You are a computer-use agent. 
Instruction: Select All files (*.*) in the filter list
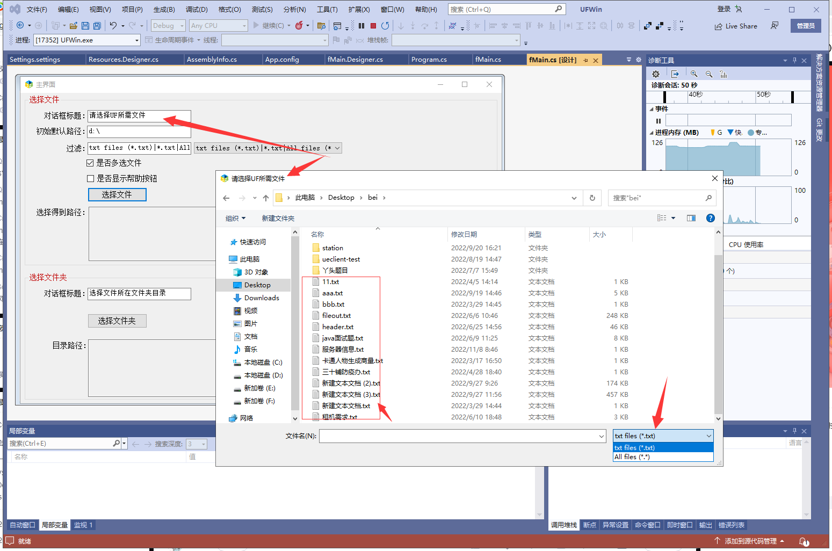pyautogui.click(x=632, y=457)
